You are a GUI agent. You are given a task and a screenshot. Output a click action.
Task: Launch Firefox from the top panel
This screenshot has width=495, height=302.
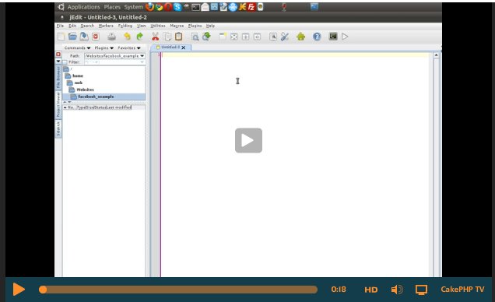tap(149, 7)
